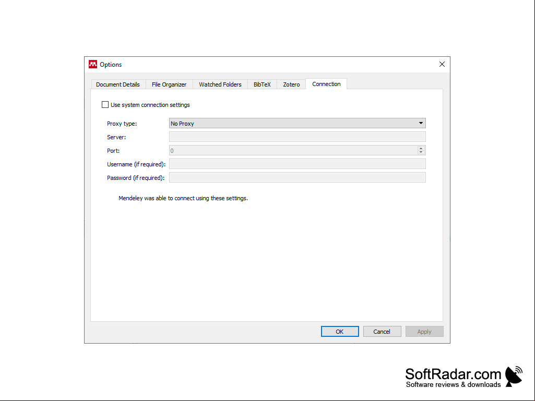Select the Connection tab

(x=326, y=84)
